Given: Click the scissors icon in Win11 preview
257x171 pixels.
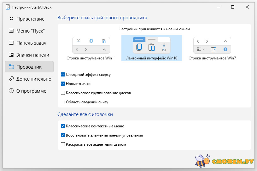Looking at the screenshot, I should tap(79, 41).
